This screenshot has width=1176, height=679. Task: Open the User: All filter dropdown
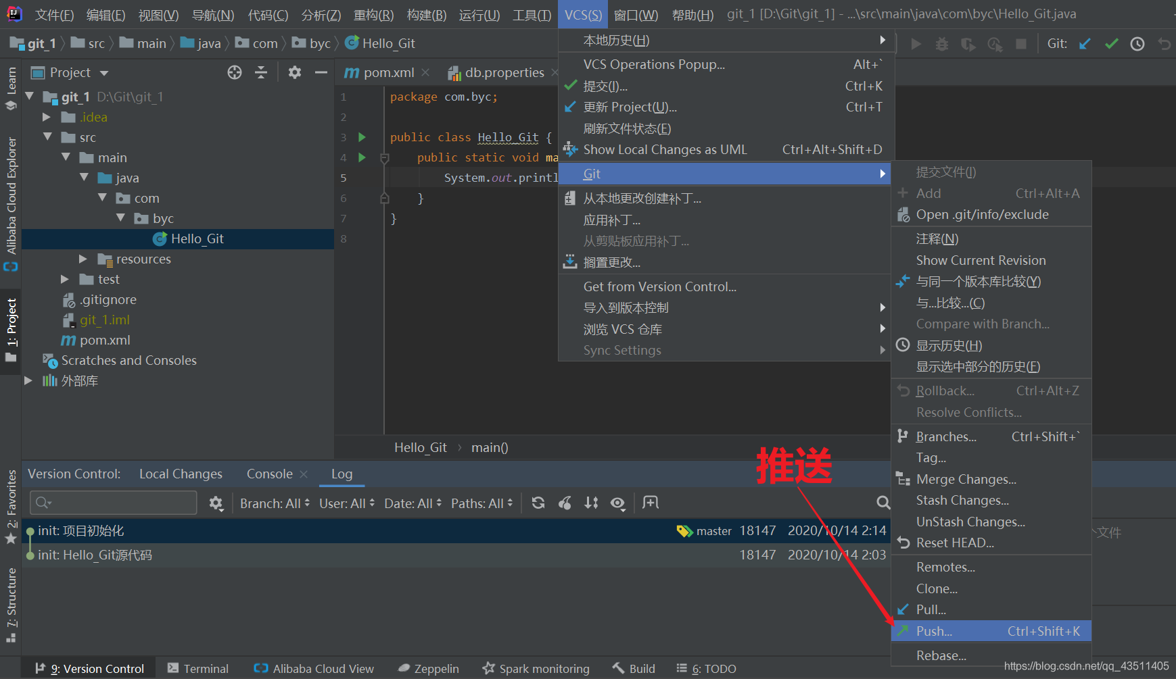(346, 503)
